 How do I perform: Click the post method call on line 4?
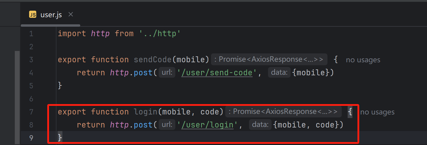[x=143, y=73]
